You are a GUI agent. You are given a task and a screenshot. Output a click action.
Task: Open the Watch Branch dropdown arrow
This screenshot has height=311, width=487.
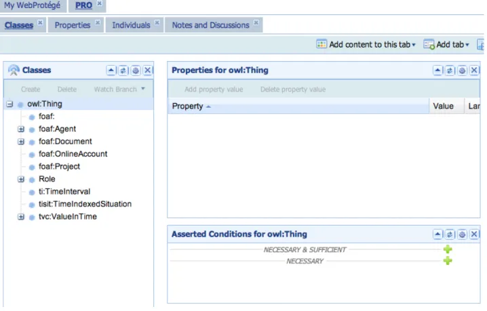pos(143,89)
